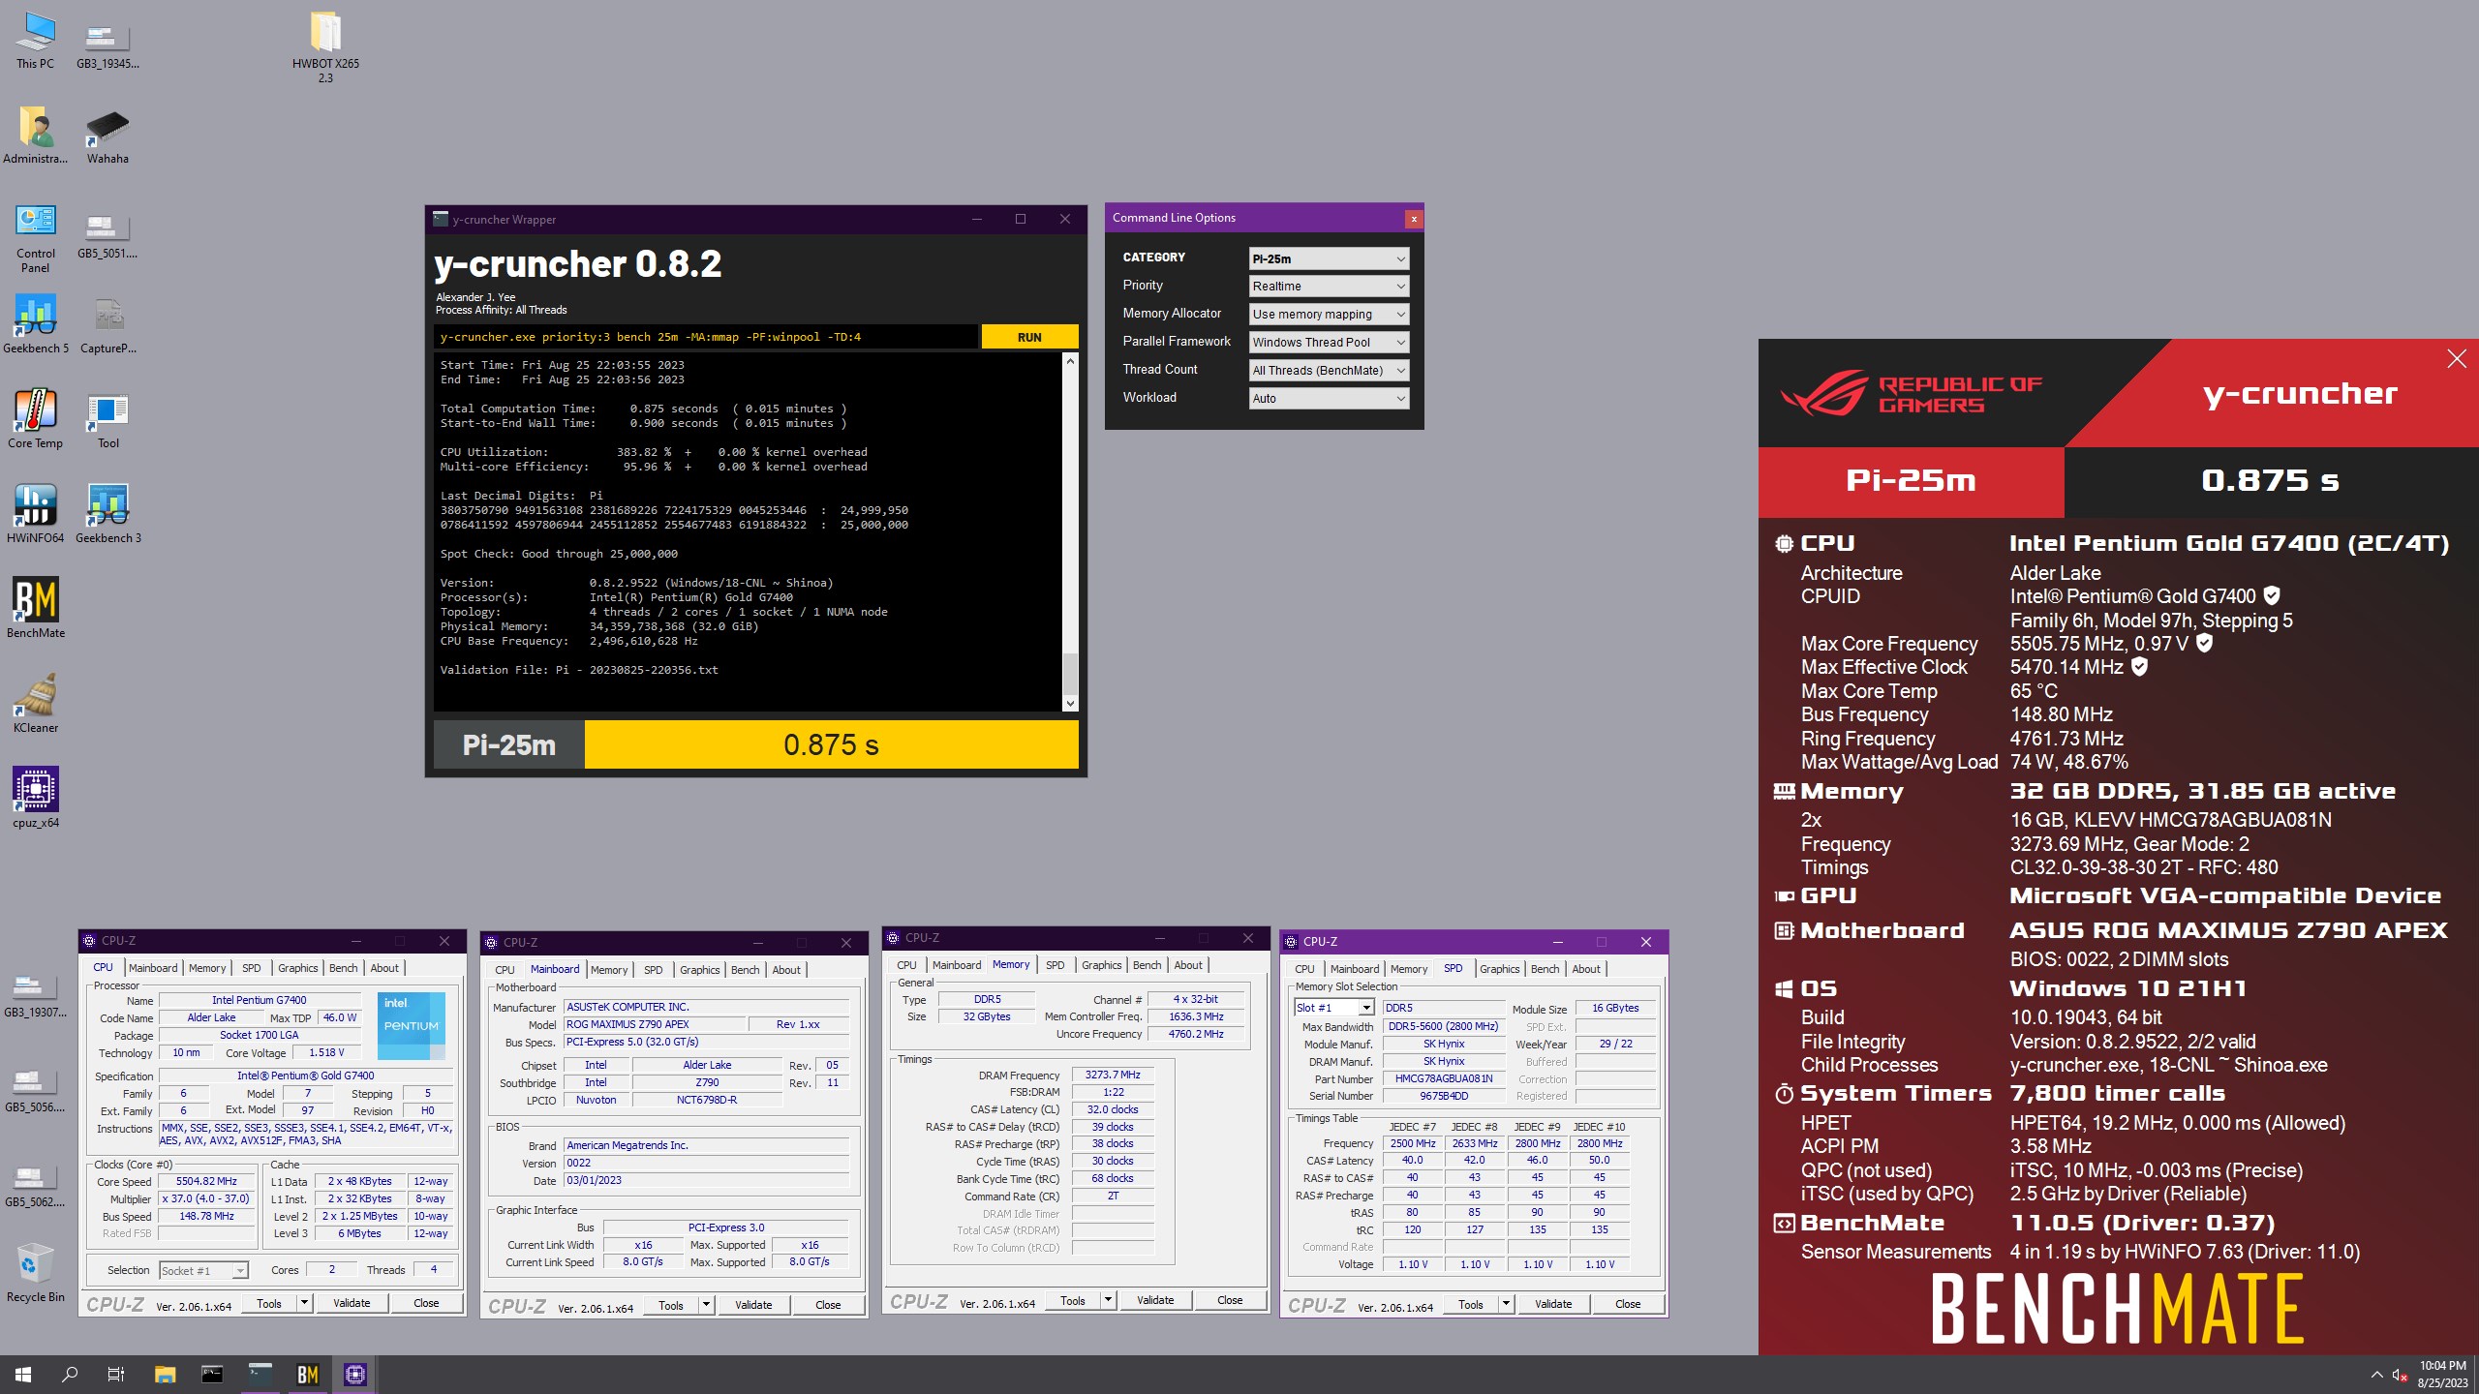Show hidden system tray icons
The image size is (2479, 1394).
[x=2376, y=1375]
